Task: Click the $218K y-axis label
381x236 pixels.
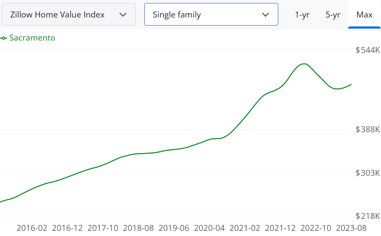Action: [x=367, y=216]
